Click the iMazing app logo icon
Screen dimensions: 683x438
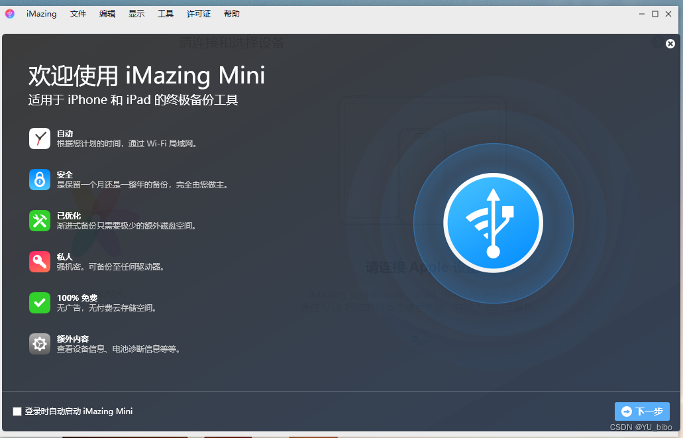coord(9,14)
